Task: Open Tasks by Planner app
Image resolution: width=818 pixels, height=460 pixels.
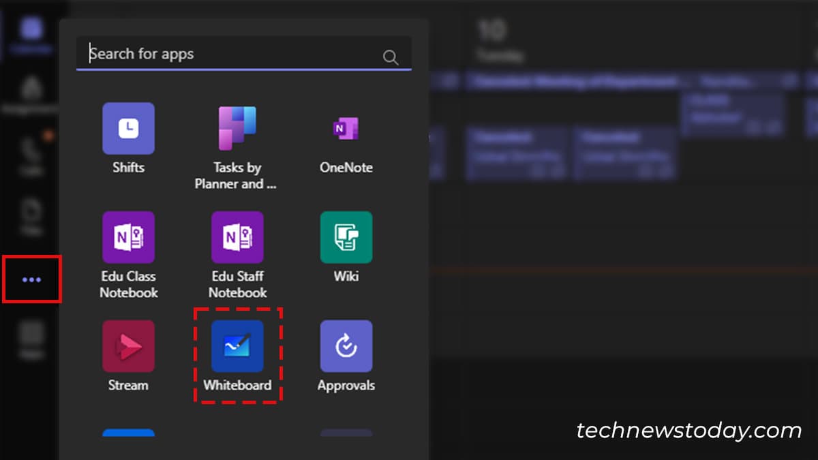Action: coord(237,128)
